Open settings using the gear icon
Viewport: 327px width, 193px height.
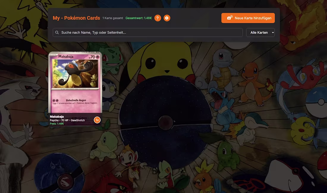[167, 18]
